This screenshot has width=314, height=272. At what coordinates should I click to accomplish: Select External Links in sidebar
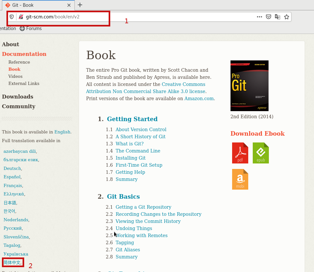pyautogui.click(x=24, y=84)
